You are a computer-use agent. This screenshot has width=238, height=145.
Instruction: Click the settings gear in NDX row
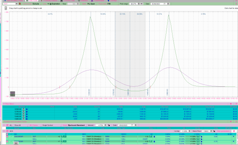point(234,131)
